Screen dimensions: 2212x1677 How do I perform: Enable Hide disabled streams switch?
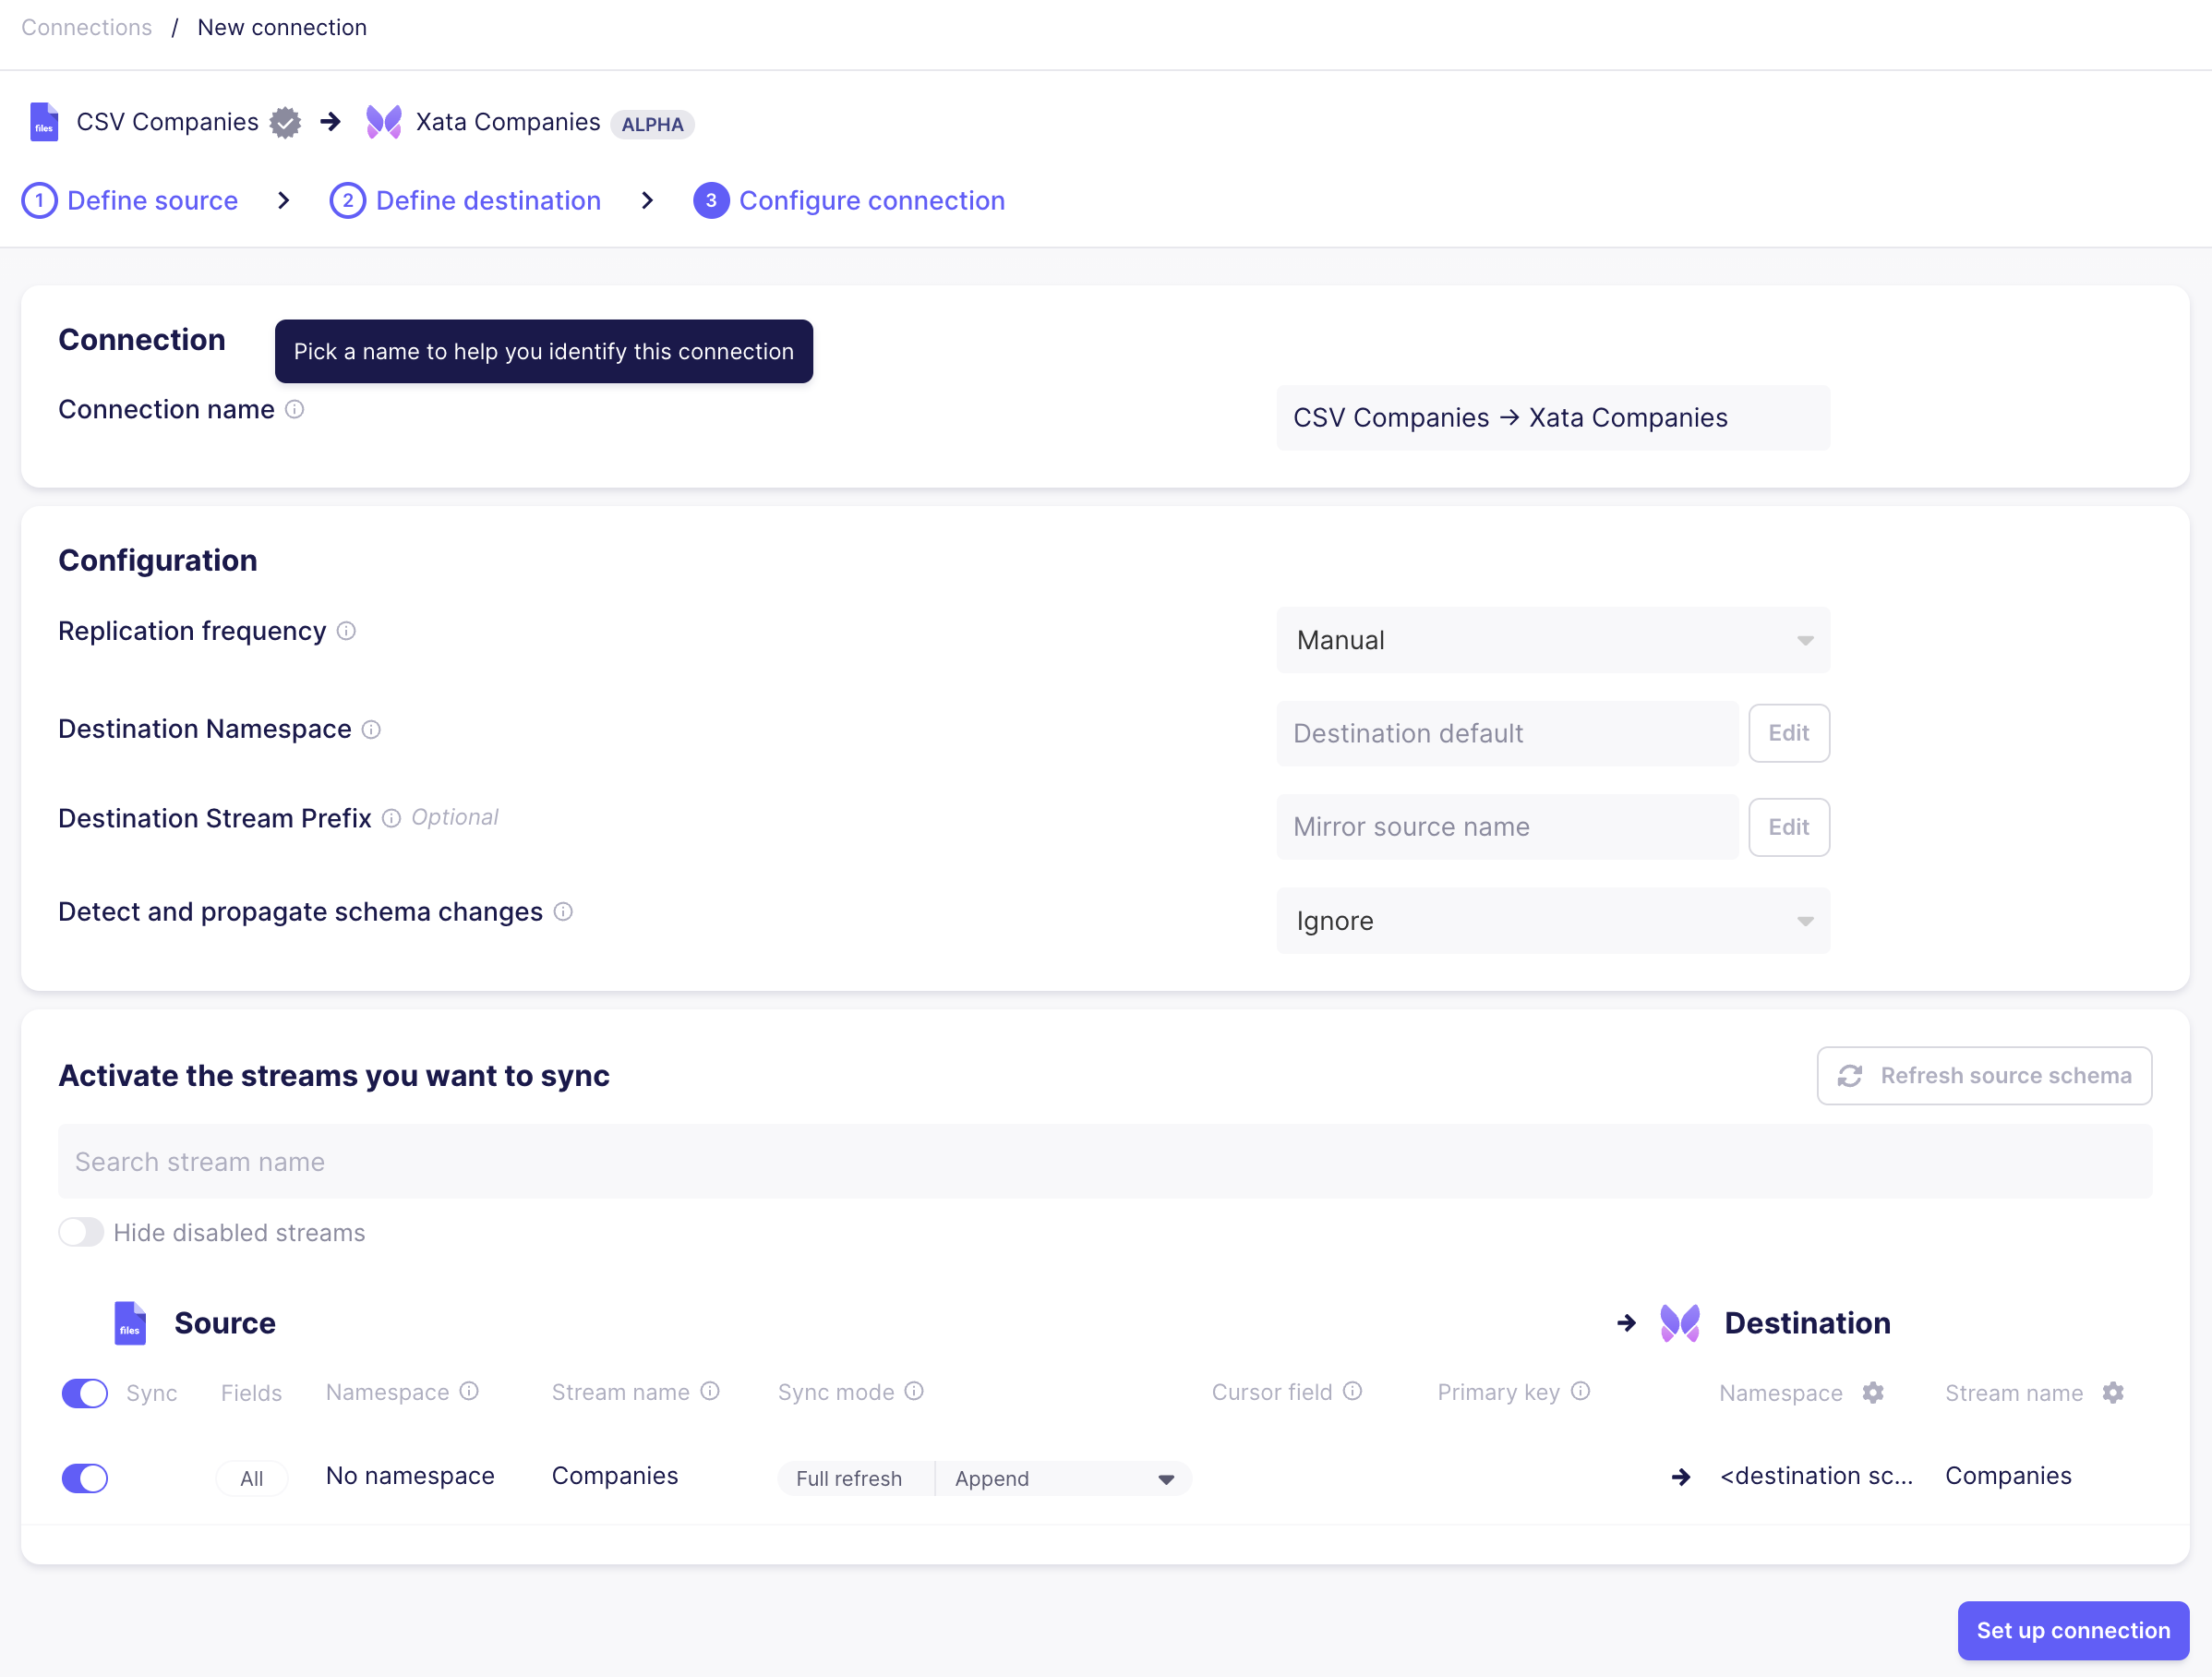coord(81,1232)
